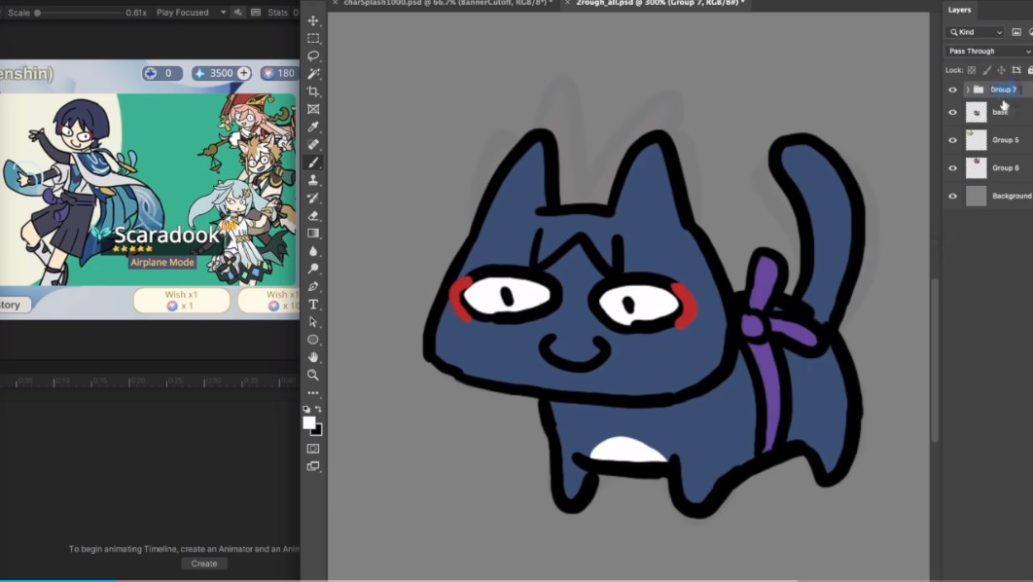The width and height of the screenshot is (1033, 582).
Task: Change the screen mode
Action: [313, 466]
